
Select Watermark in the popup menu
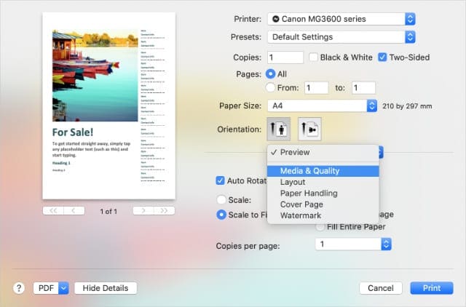tap(301, 215)
